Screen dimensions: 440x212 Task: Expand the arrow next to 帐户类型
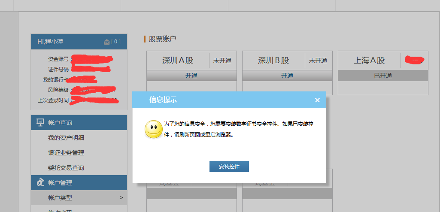tap(121, 198)
